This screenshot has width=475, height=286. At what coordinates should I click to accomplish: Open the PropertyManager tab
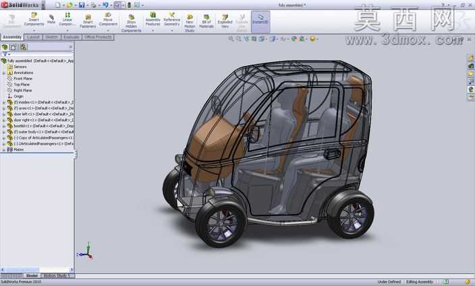(13, 47)
